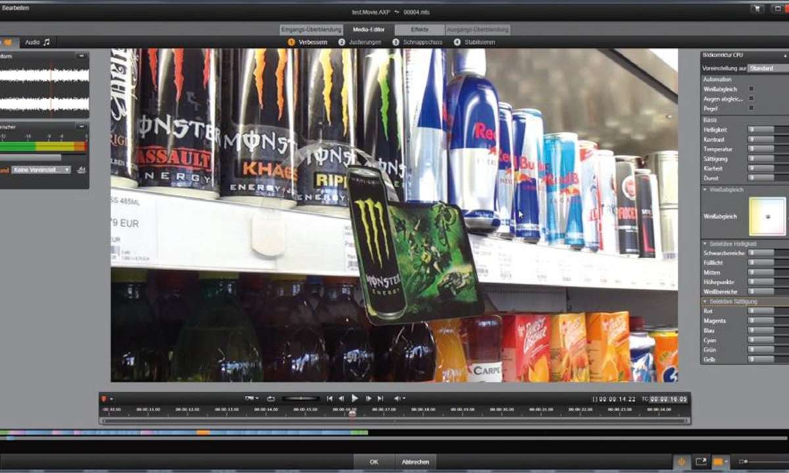Open the speaker volume dropdown
Viewport: 789px width, 473px height.
(399, 399)
